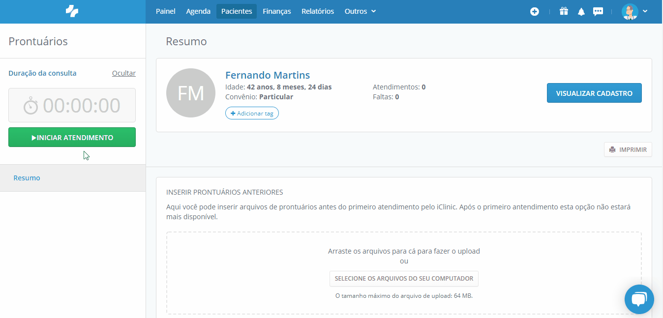Open Relatórios menu

point(318,11)
